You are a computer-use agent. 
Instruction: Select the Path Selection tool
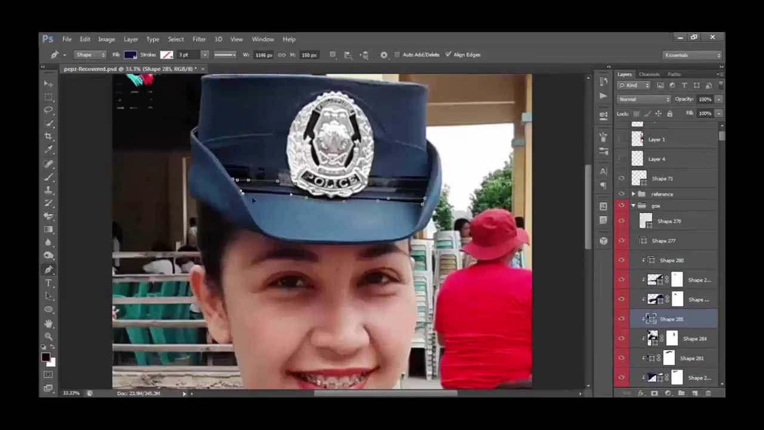48,296
